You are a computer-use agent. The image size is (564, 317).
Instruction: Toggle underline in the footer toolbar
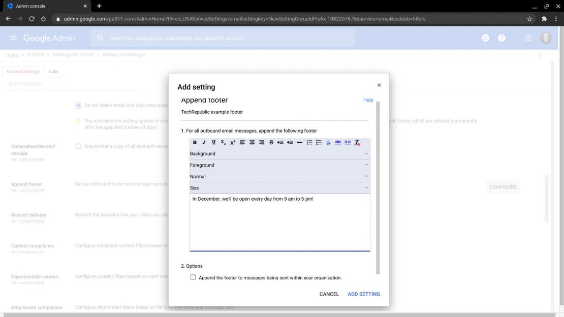point(213,142)
